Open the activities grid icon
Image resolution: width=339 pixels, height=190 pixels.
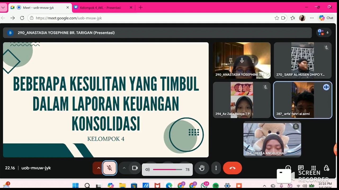314,168
